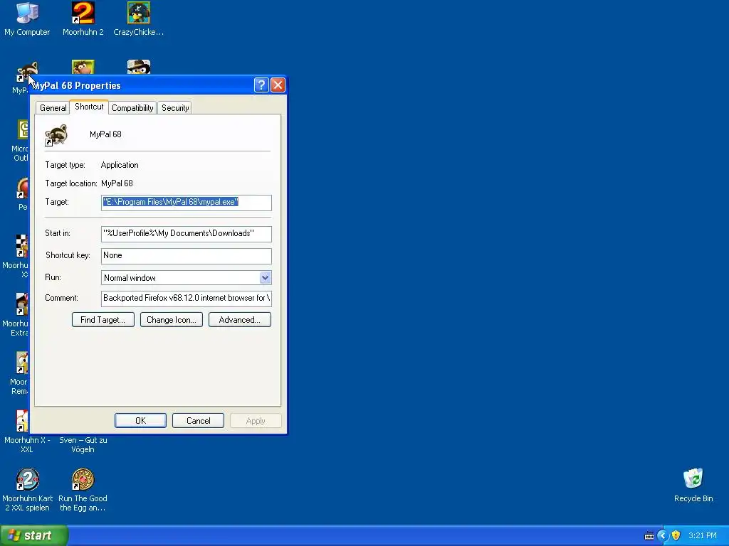Click into the Target path field
This screenshot has width=729, height=546.
(x=187, y=203)
